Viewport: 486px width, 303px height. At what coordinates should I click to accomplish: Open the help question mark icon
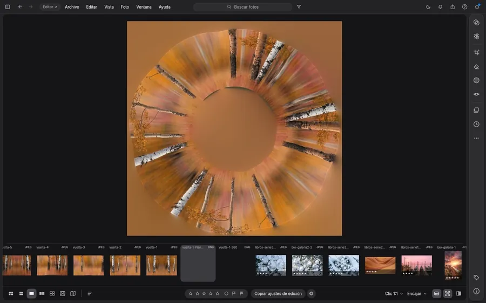464,7
